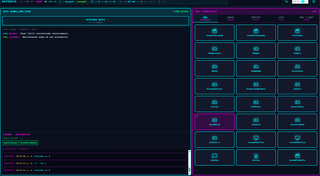Click the FPS 60 readout
Screen dimensions: 320x176
coord(104,2)
